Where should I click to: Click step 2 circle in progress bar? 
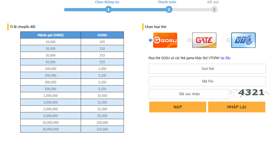(169, 9)
